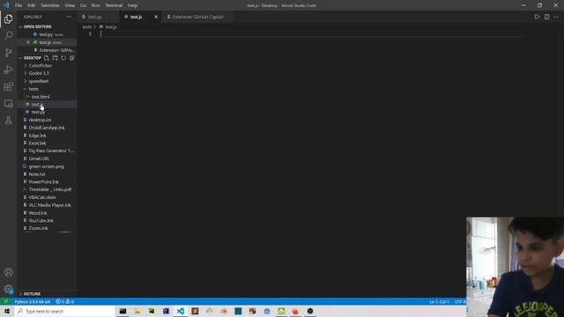Click in Windows taskbar search box
564x317 pixels.
point(64,311)
